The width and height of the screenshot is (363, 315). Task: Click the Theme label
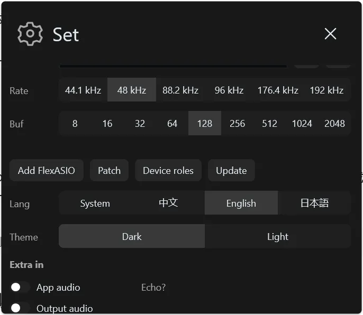click(x=24, y=237)
